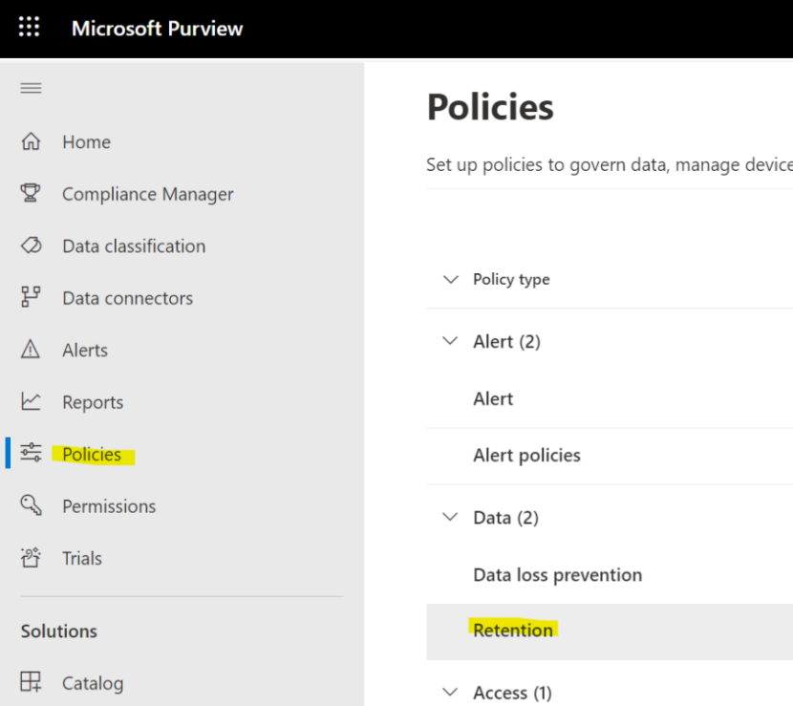The width and height of the screenshot is (793, 706).
Task: Click the Policies page heading
Action: [490, 107]
